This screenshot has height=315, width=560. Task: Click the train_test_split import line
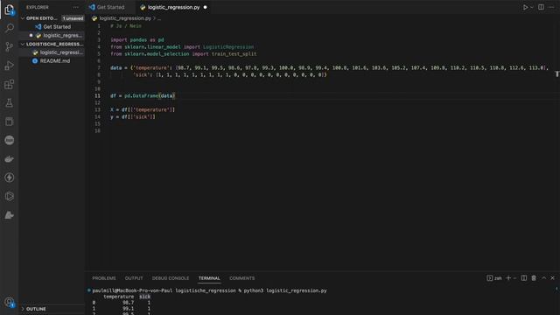pos(183,54)
